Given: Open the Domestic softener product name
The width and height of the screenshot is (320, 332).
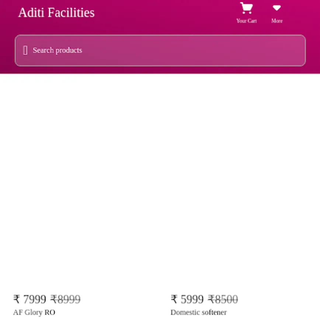Looking at the screenshot, I should pos(198,312).
